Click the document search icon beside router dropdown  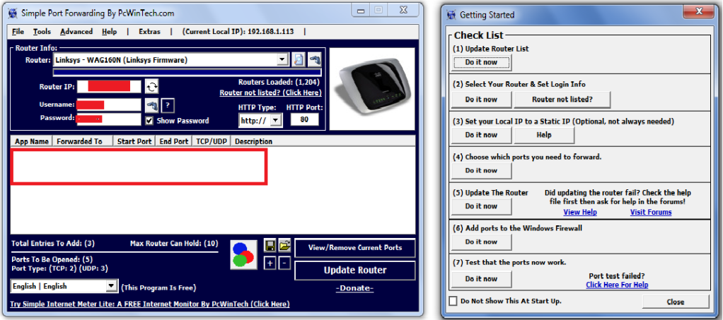pos(299,60)
